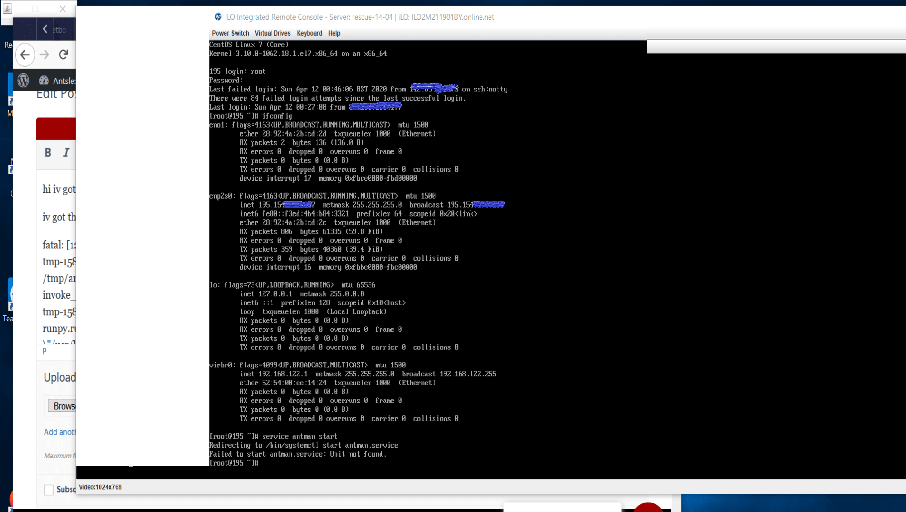Click the Edit Post heading
This screenshot has width=906, height=512.
coord(56,93)
